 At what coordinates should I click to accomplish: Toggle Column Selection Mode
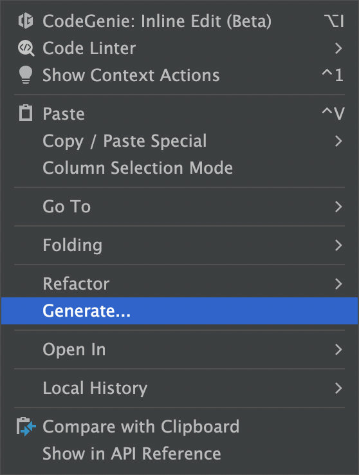(x=179, y=168)
